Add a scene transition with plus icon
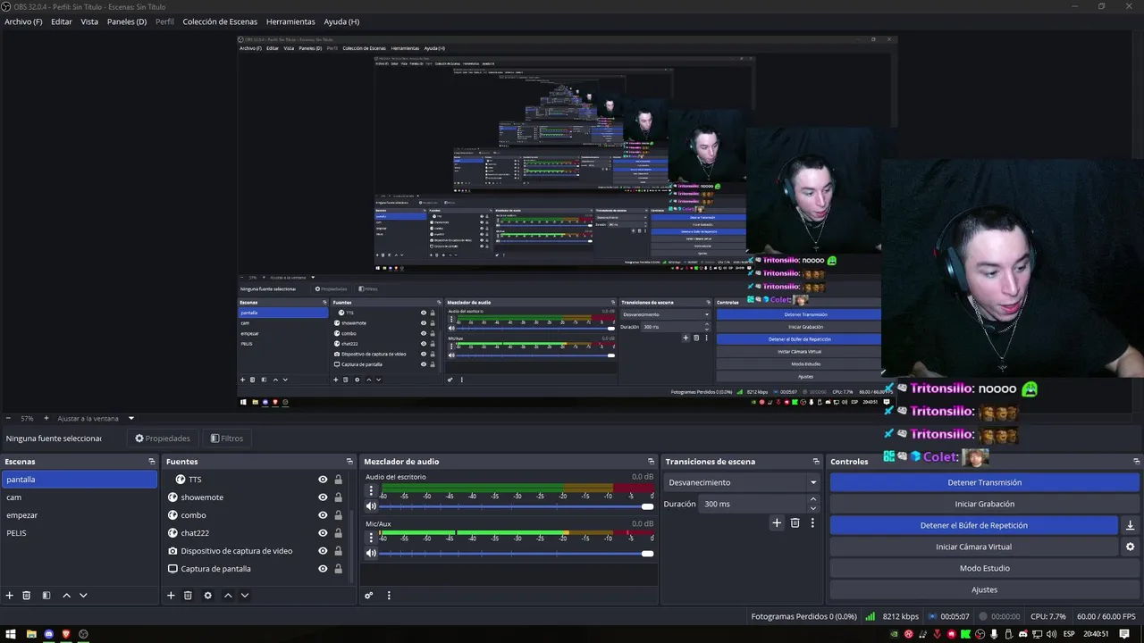The height and width of the screenshot is (643, 1144). point(777,523)
